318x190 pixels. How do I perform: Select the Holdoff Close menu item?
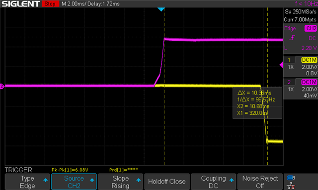(x=167, y=182)
